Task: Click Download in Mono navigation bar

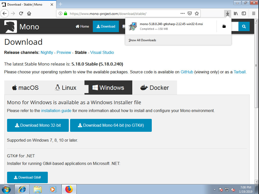Action: coord(106,27)
